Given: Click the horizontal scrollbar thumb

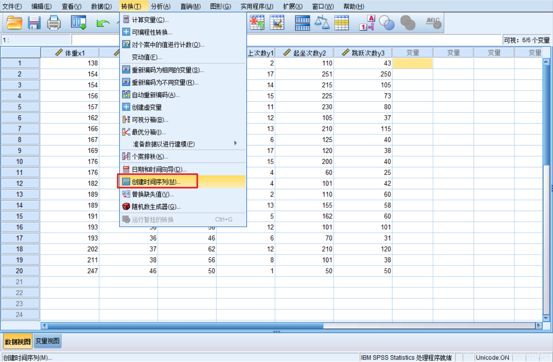Looking at the screenshot, I should 186,325.
